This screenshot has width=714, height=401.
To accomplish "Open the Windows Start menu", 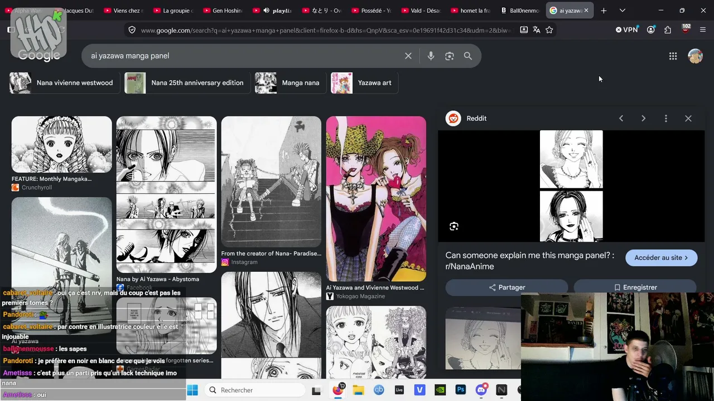I will click(x=192, y=390).
